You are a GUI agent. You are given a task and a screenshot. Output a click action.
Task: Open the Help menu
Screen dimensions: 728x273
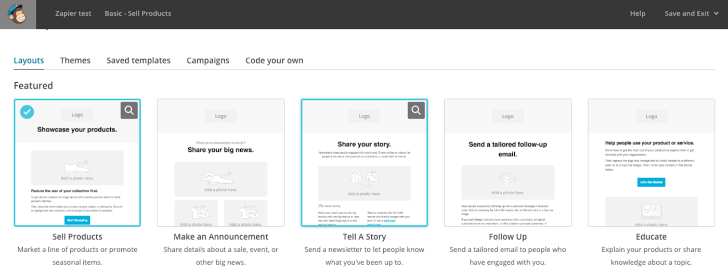coord(638,14)
